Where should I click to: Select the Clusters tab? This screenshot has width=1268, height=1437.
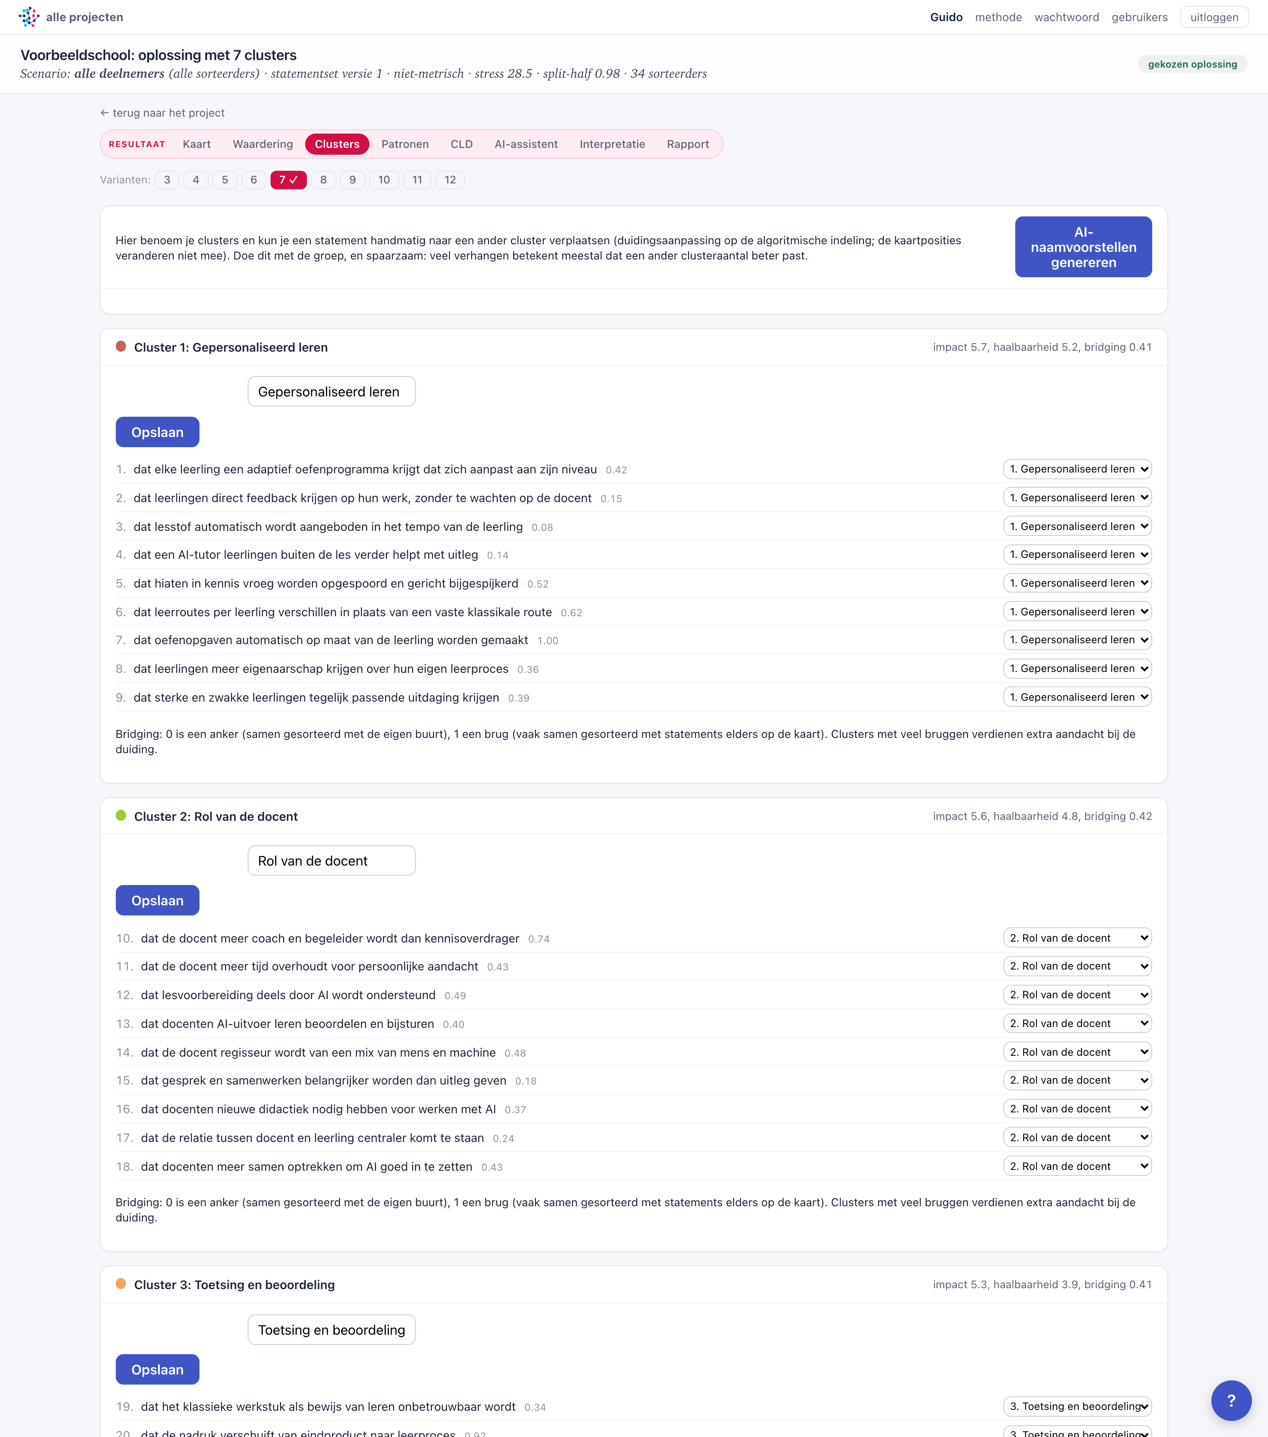click(337, 144)
